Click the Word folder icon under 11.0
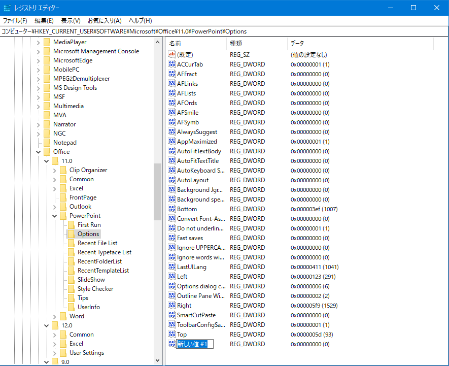The height and width of the screenshot is (366, 449). [63, 316]
